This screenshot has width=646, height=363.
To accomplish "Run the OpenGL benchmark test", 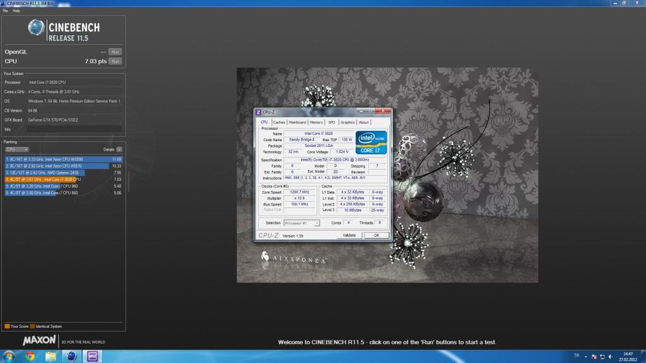I will [x=115, y=52].
